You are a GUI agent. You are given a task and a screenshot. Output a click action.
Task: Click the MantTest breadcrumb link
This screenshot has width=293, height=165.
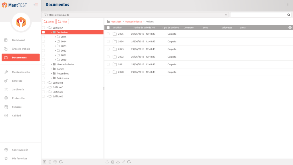click(x=116, y=21)
